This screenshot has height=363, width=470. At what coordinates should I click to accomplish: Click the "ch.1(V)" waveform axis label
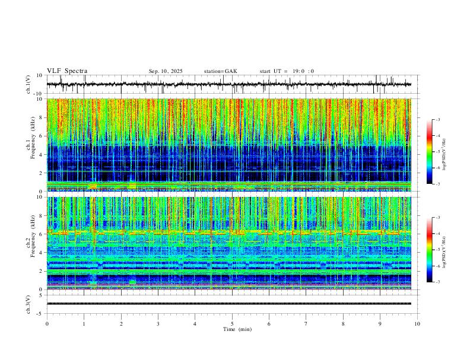pyautogui.click(x=28, y=84)
